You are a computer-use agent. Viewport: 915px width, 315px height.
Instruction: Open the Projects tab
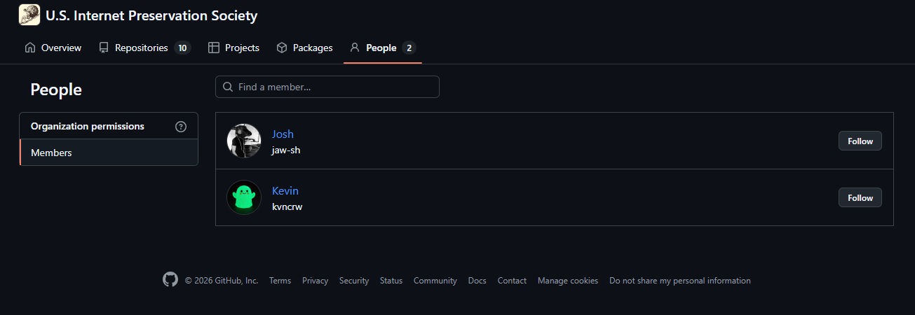[x=234, y=48]
